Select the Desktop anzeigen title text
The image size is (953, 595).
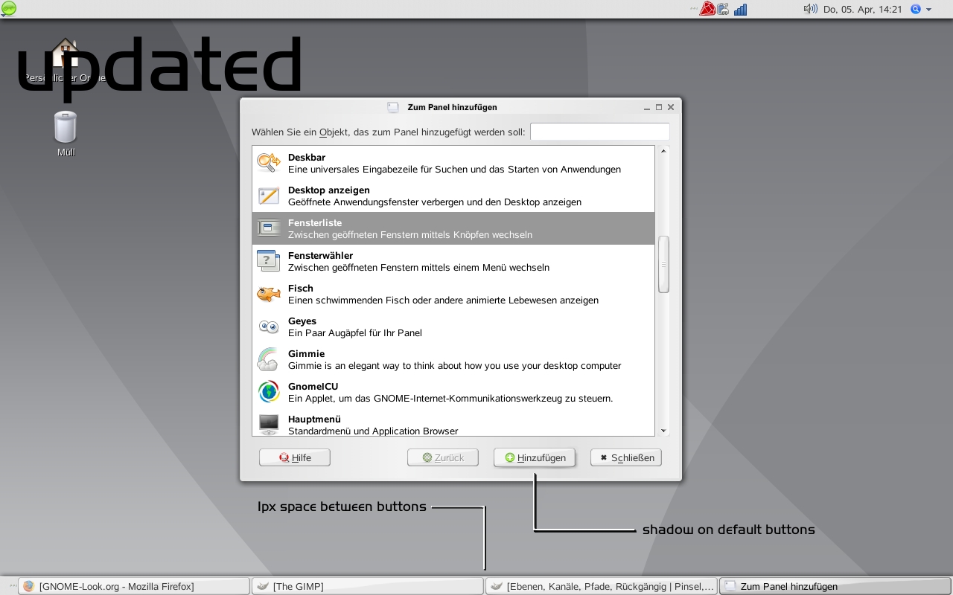click(329, 190)
